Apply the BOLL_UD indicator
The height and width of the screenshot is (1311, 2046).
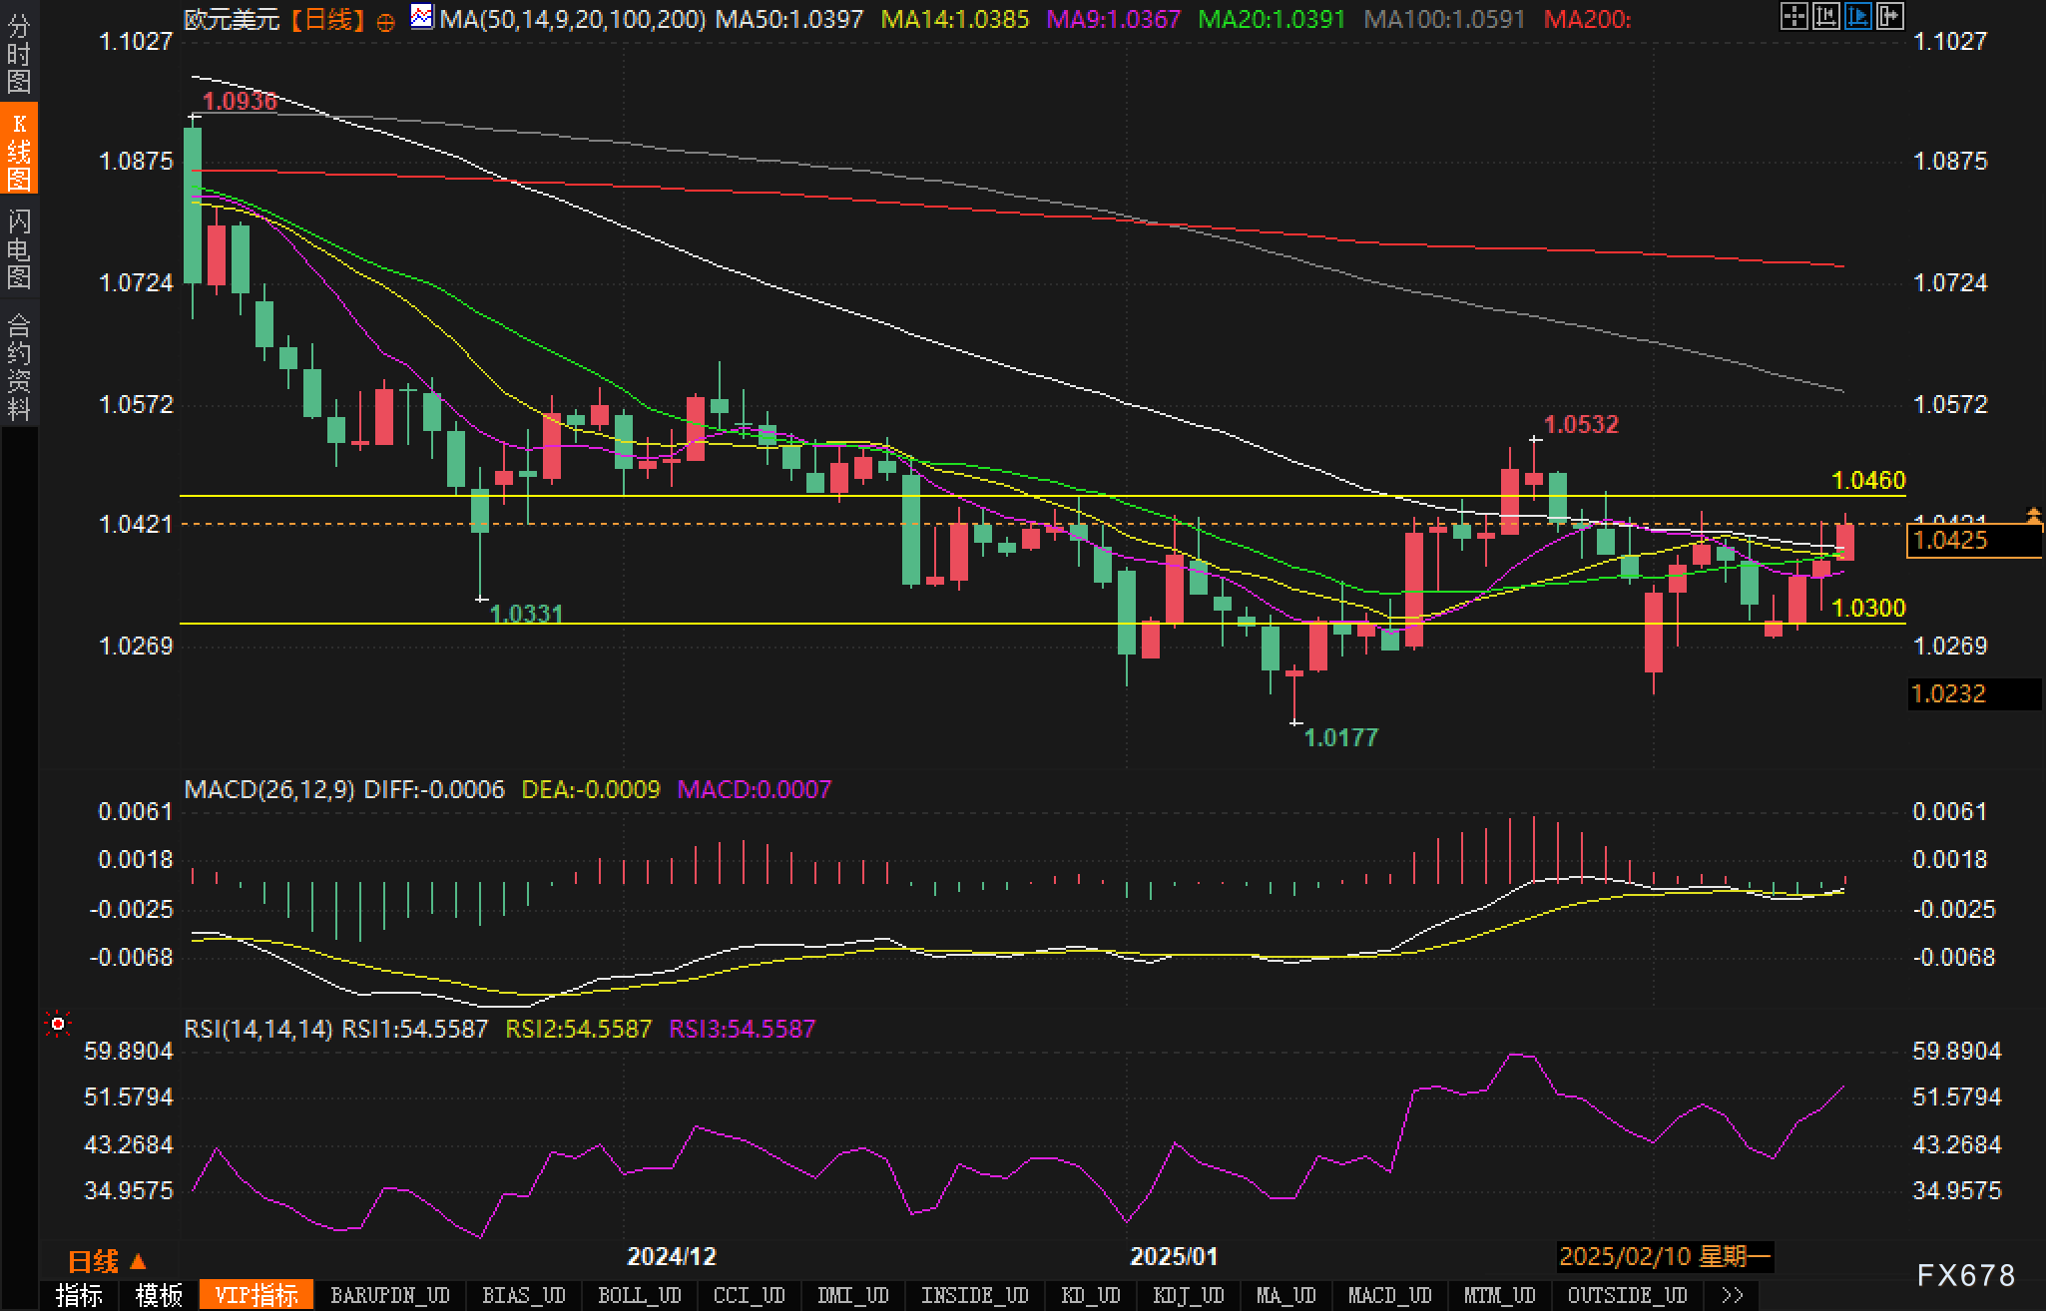click(x=639, y=1295)
